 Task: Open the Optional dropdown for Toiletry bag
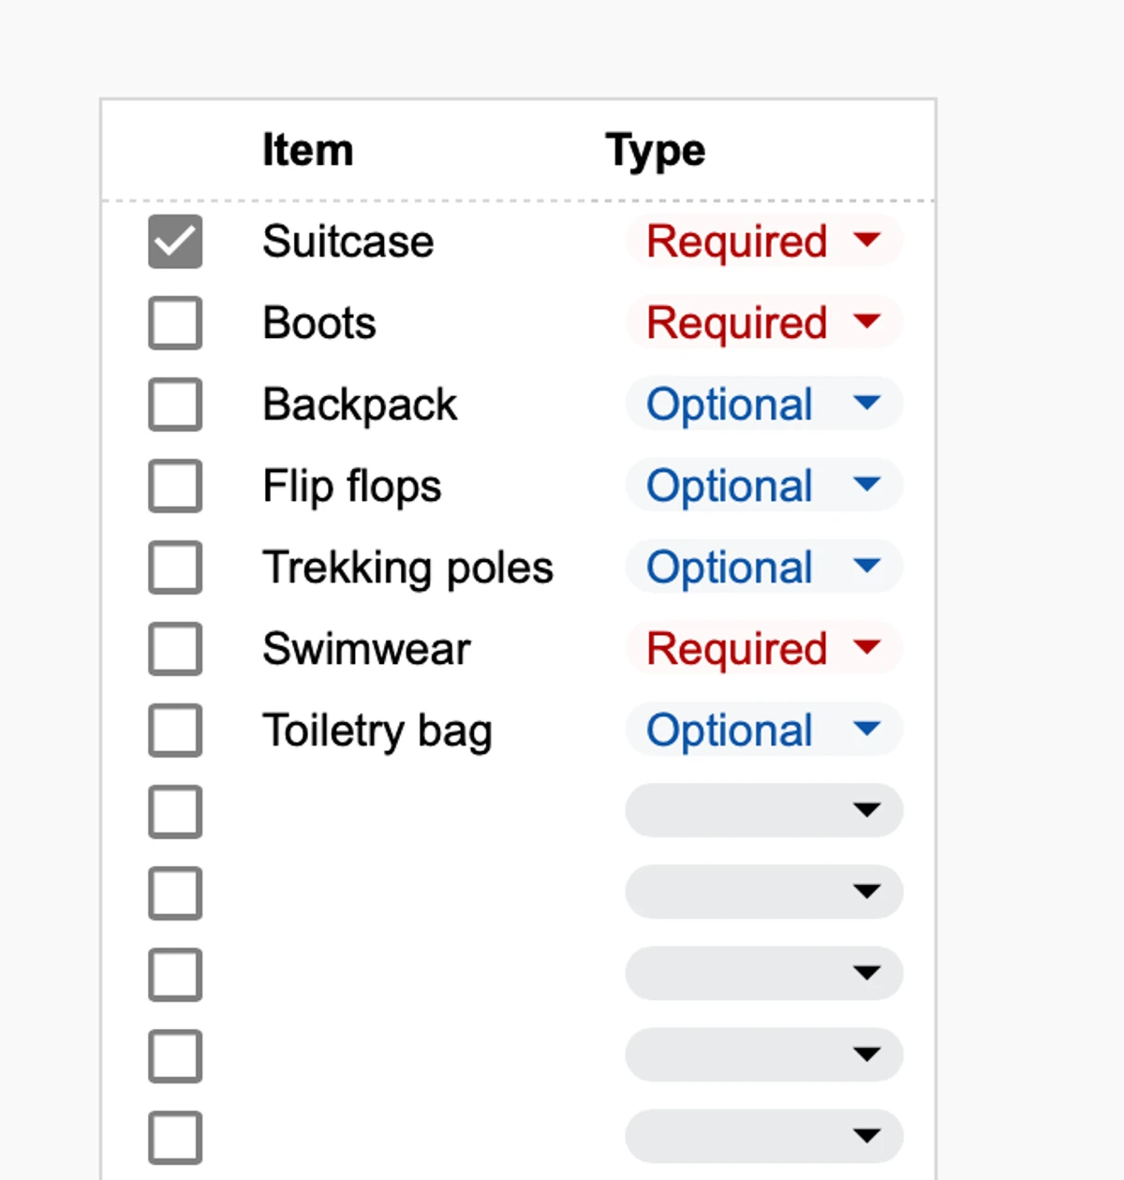[x=763, y=730]
